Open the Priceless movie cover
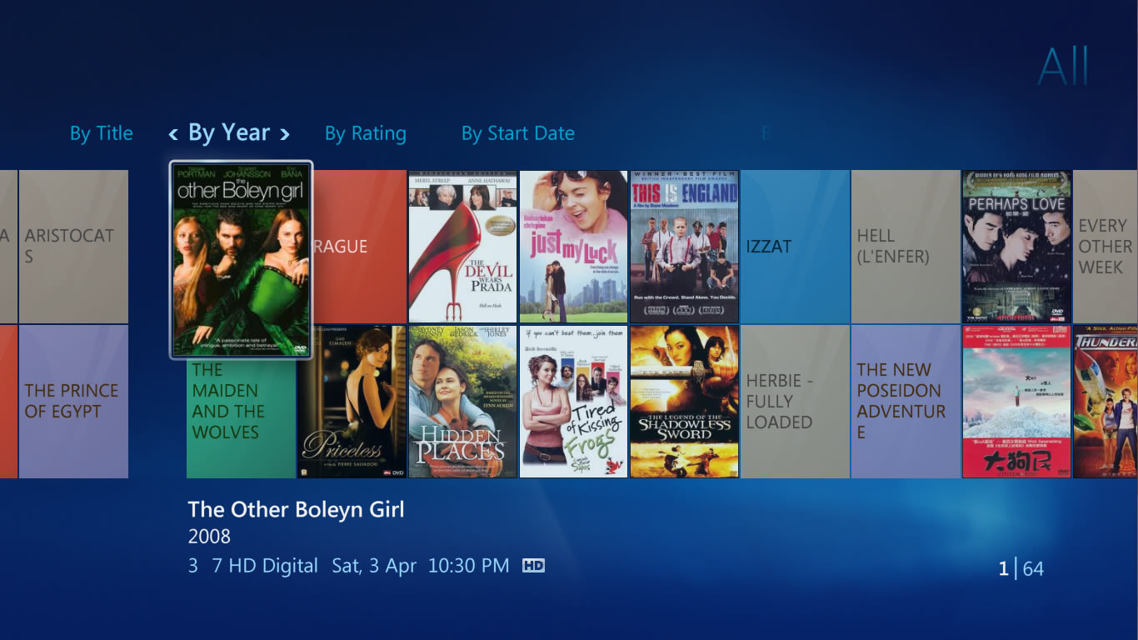Viewport: 1138px width, 640px height. 352,401
